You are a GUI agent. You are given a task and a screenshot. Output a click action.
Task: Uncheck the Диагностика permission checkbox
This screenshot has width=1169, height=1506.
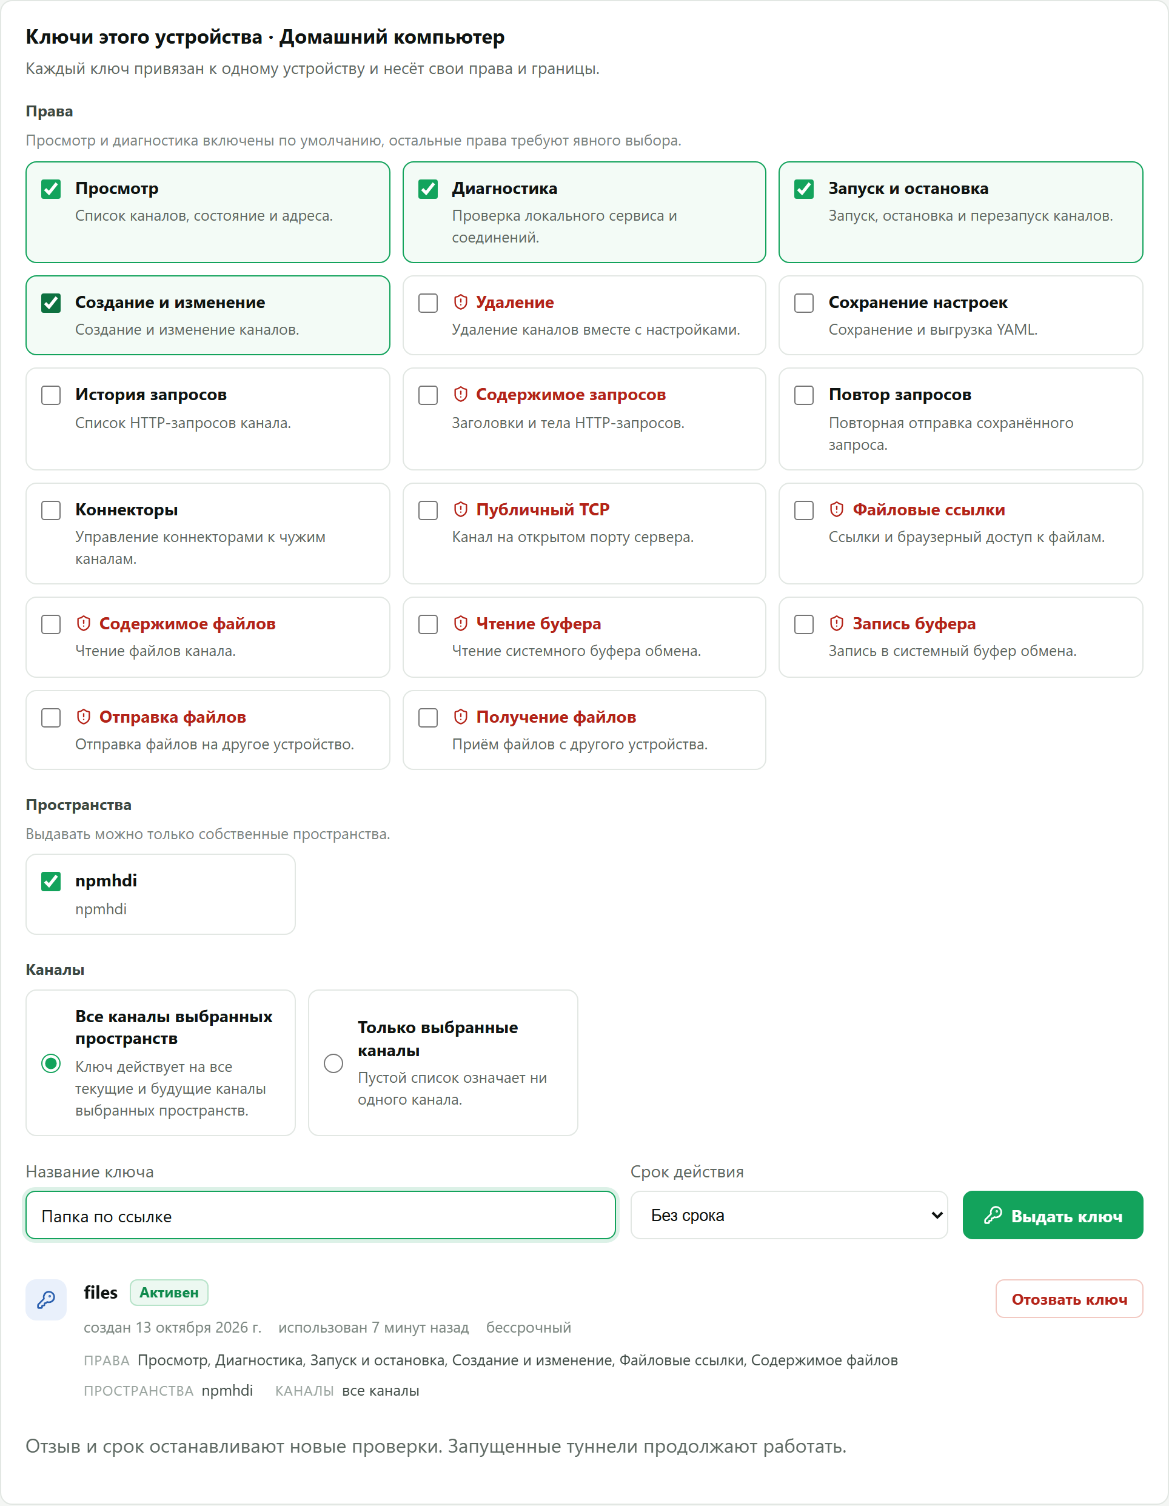coord(428,189)
